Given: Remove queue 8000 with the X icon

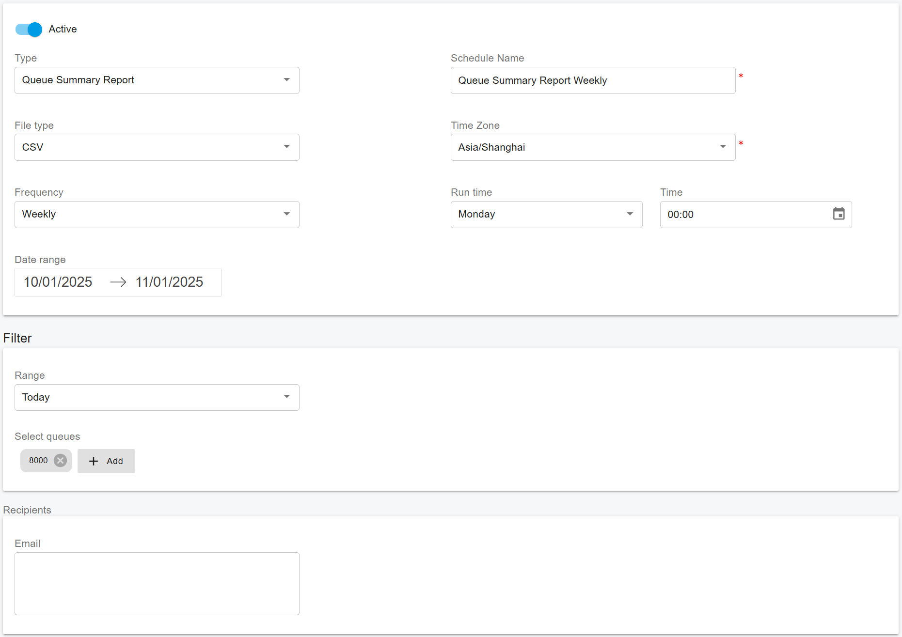Looking at the screenshot, I should click(x=60, y=460).
